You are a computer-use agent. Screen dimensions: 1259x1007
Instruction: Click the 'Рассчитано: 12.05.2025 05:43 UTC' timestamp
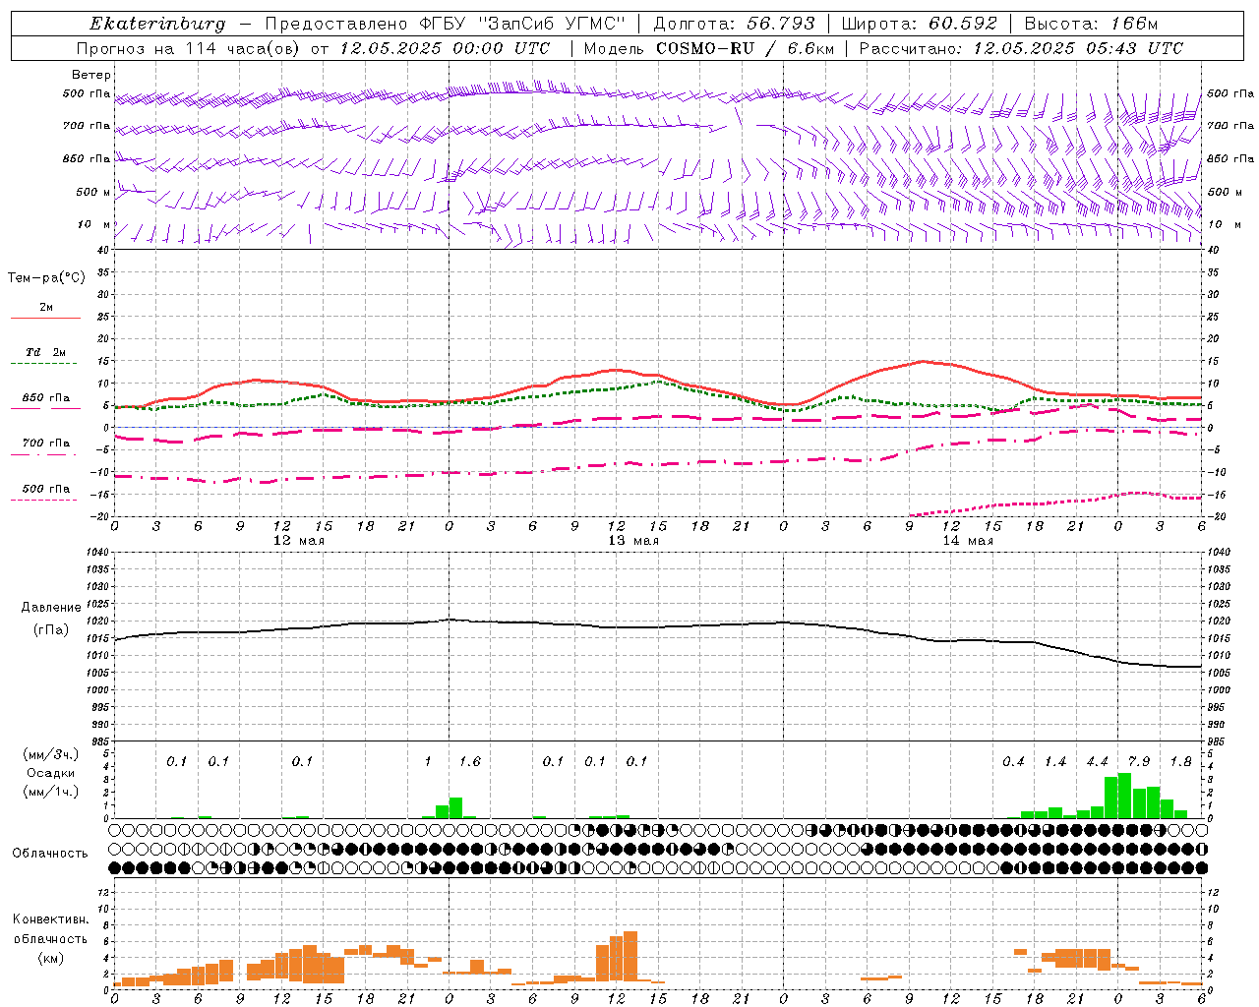click(x=1021, y=48)
